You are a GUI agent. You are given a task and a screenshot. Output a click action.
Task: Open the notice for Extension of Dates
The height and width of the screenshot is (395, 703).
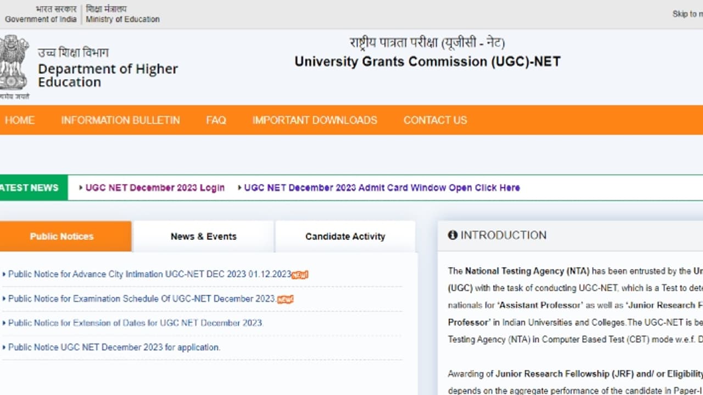tap(136, 323)
